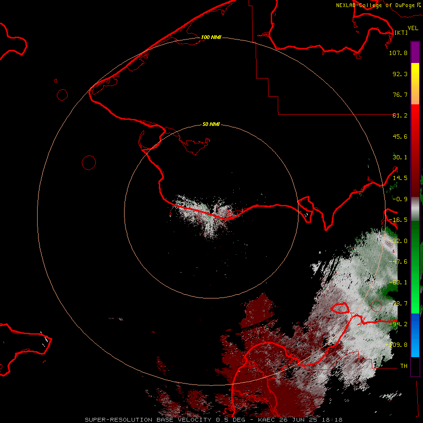
Task: Click the 30.1 legend value
Action: point(400,157)
